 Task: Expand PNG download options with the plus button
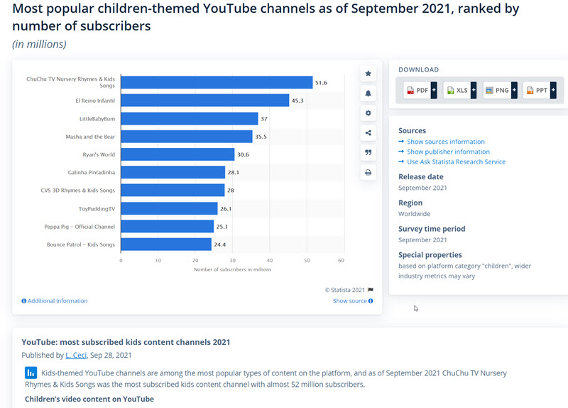coord(514,90)
